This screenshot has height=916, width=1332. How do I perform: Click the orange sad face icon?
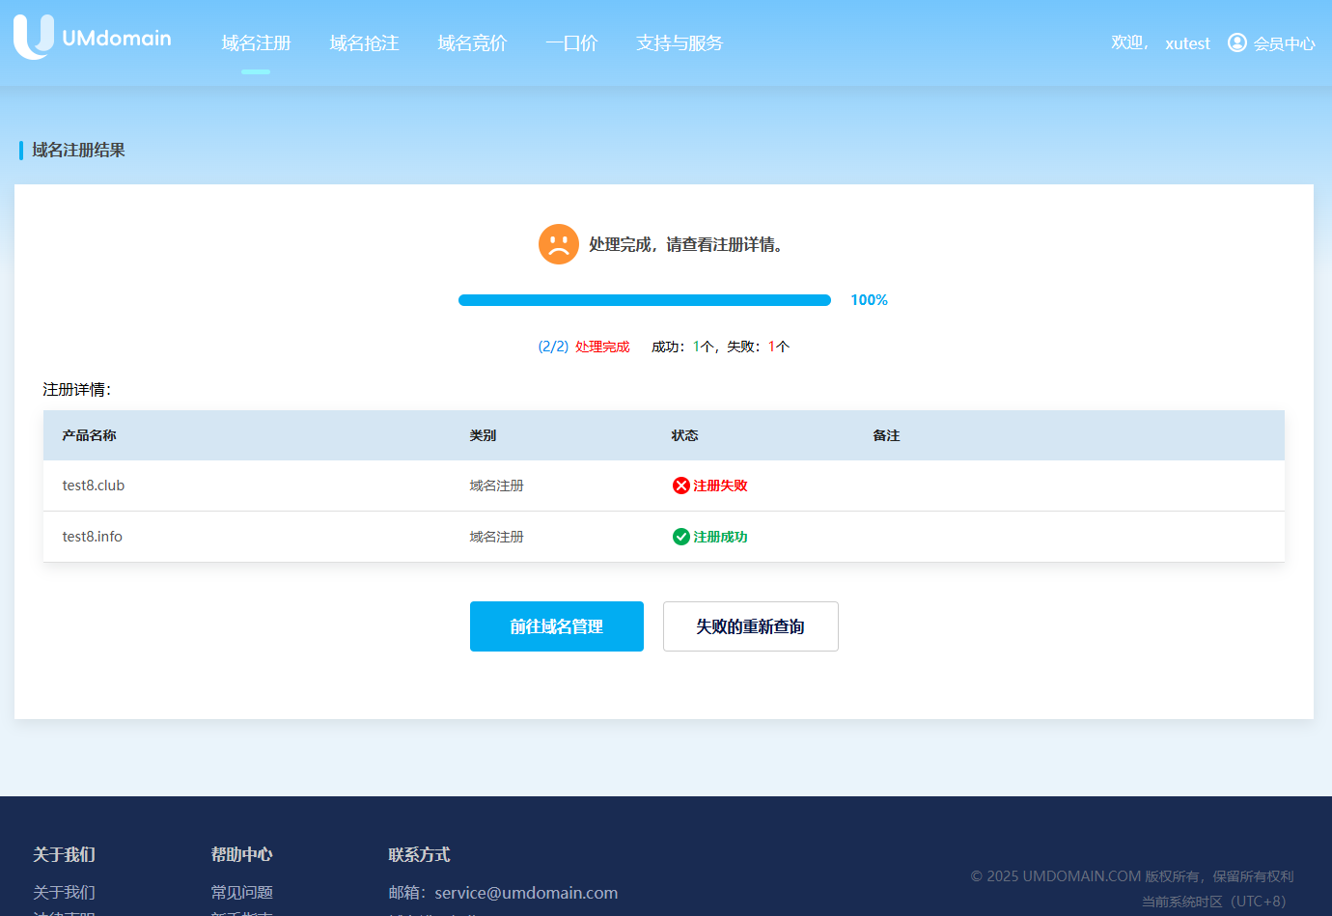tap(558, 244)
